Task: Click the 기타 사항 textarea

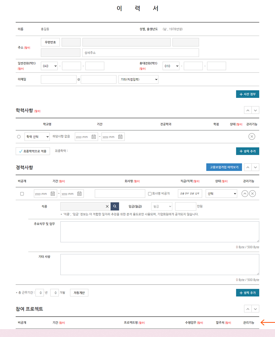Action: point(160,264)
